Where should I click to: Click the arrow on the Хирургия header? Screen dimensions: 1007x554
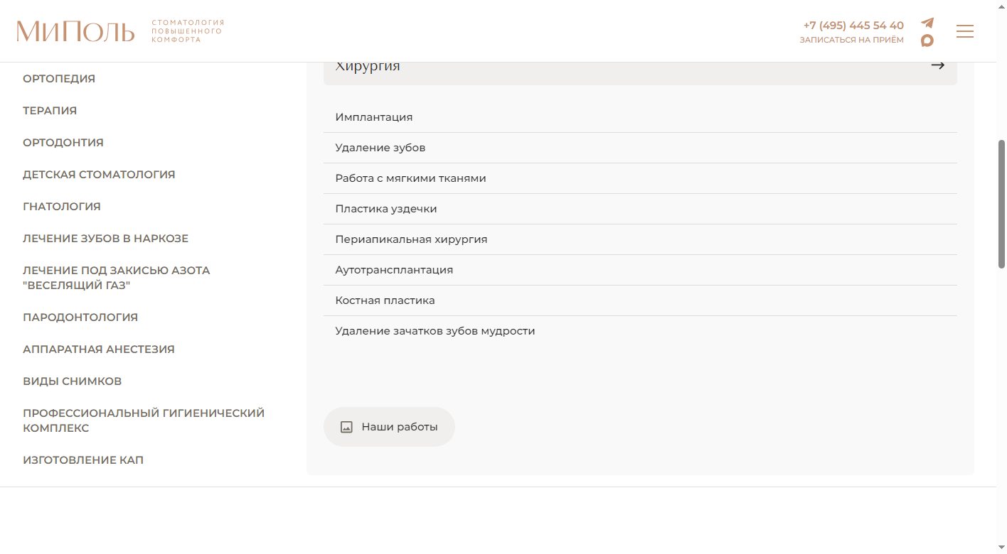[x=938, y=65]
